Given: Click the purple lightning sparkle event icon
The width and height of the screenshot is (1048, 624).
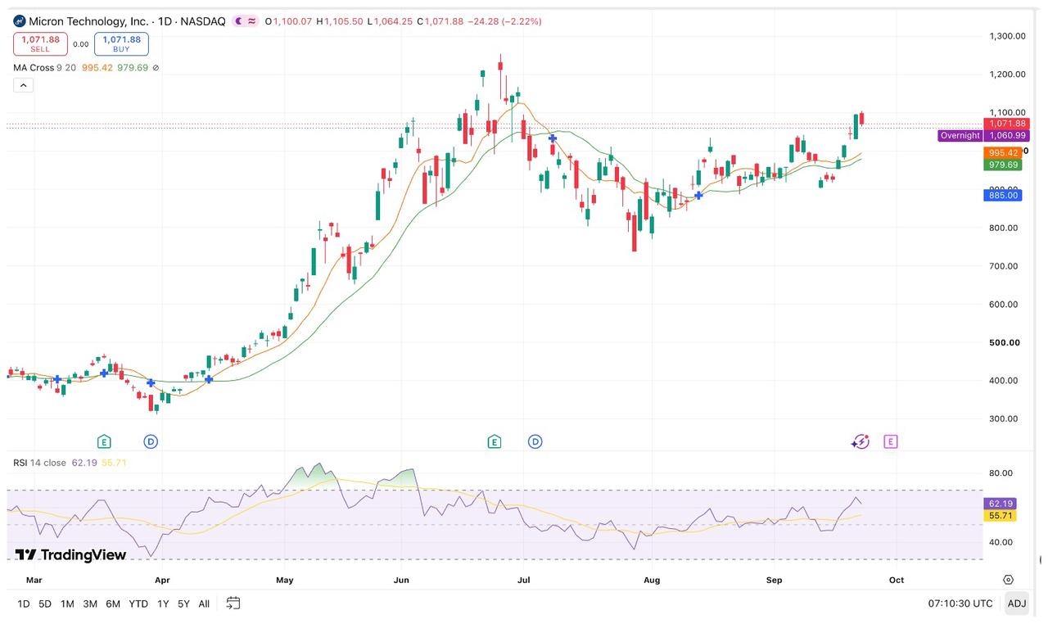Looking at the screenshot, I should pyautogui.click(x=860, y=441).
